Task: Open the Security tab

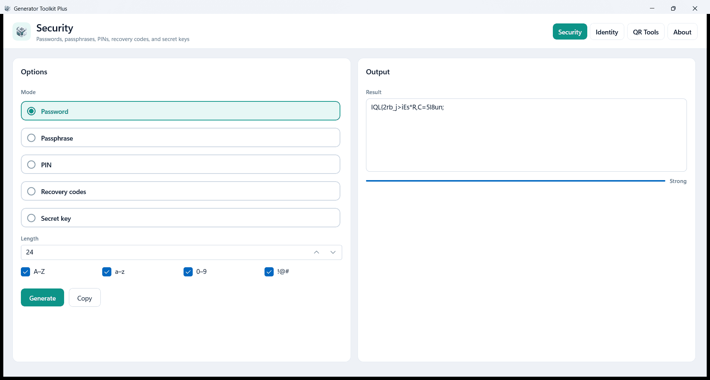Action: coord(570,32)
